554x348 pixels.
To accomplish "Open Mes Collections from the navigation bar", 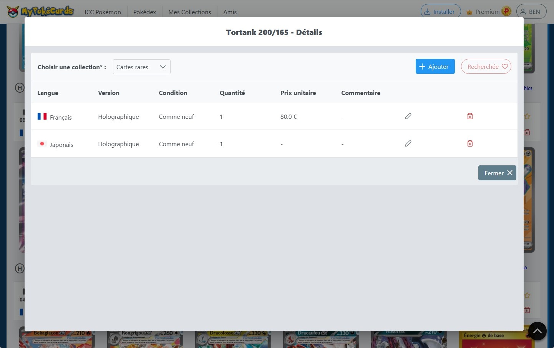I will pos(189,12).
